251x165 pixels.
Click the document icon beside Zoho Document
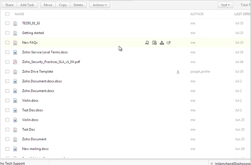[15, 139]
